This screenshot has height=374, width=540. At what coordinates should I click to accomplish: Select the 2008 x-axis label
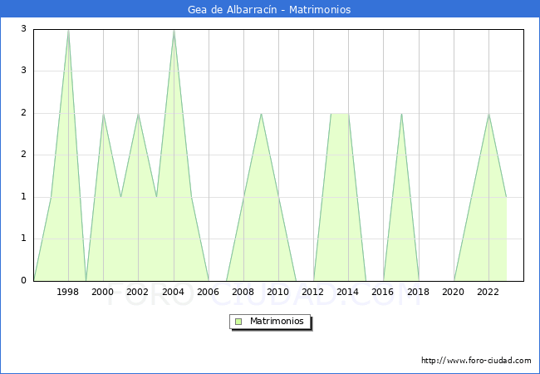tap(243, 292)
